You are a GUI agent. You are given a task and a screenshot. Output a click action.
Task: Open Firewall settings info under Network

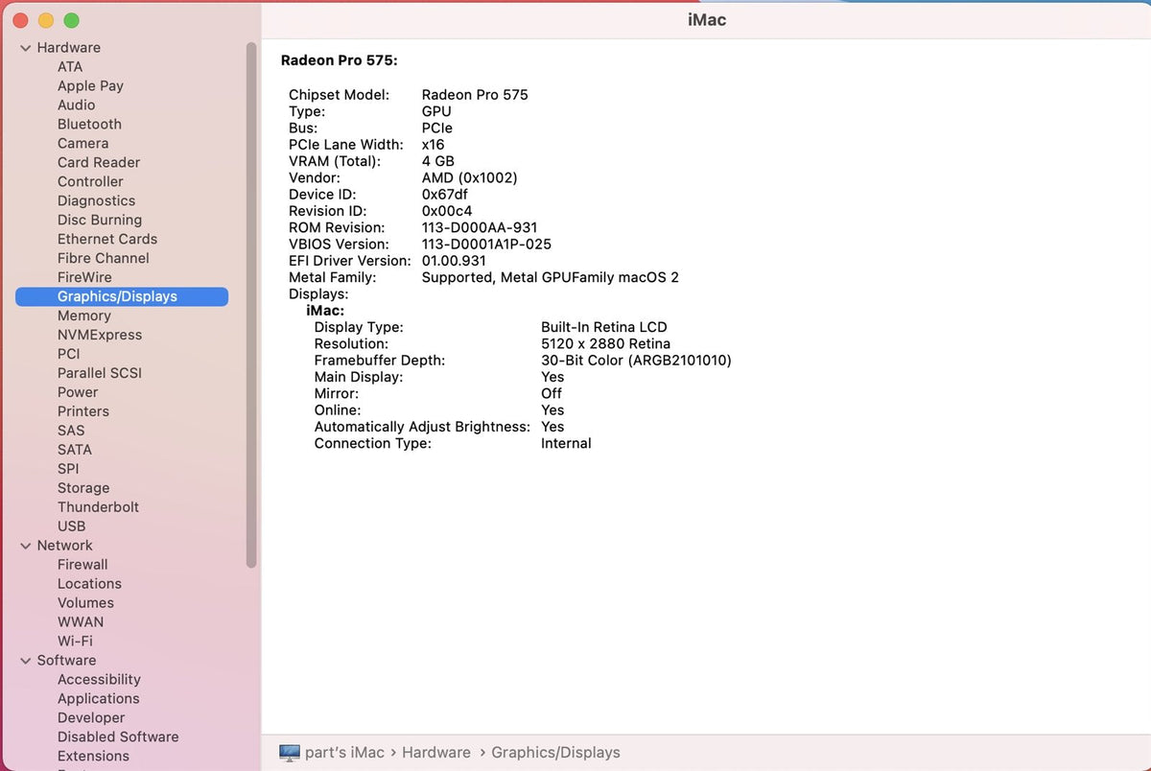pyautogui.click(x=82, y=564)
